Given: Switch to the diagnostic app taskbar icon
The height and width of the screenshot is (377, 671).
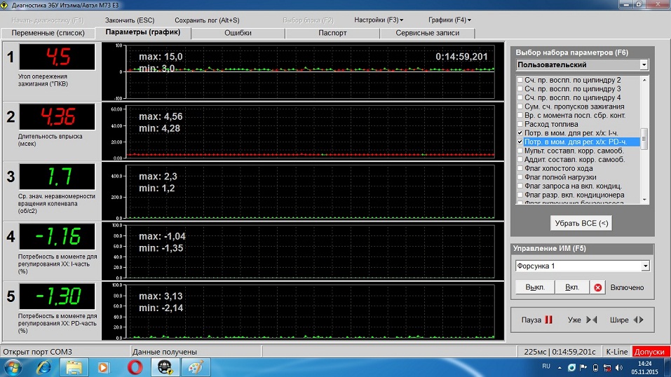Looking at the screenshot, I should [166, 366].
